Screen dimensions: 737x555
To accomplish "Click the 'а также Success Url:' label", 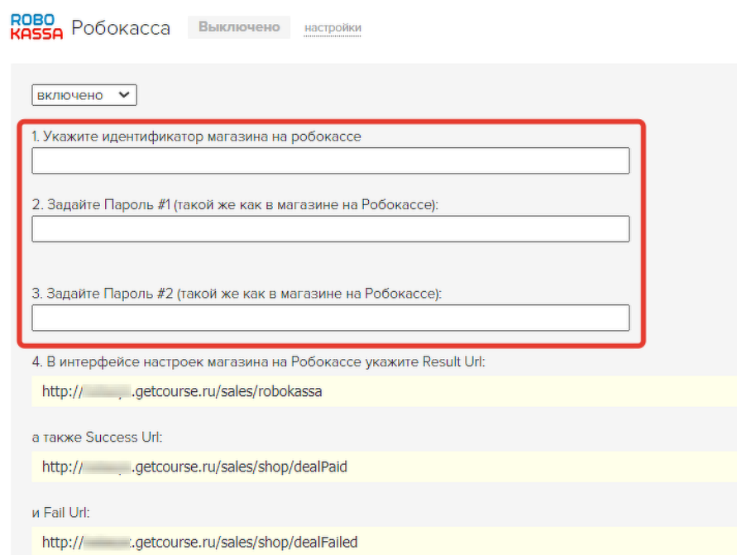I will [x=97, y=437].
